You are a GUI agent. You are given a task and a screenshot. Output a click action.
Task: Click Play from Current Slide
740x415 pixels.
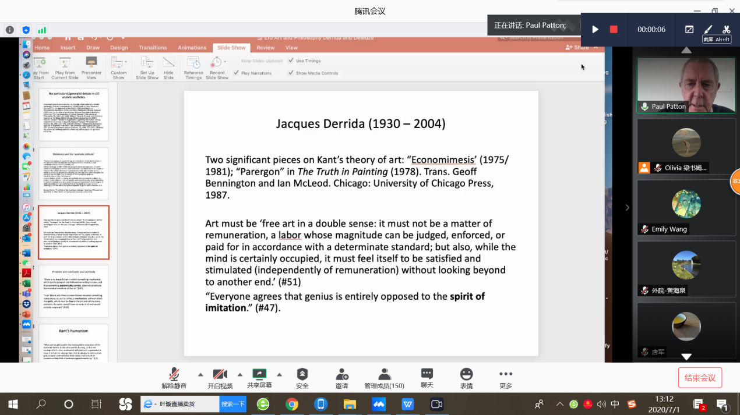pos(65,68)
